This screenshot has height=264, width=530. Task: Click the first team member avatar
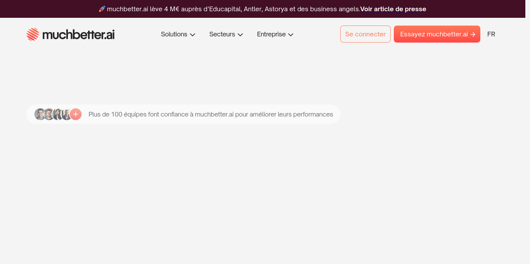(40, 114)
